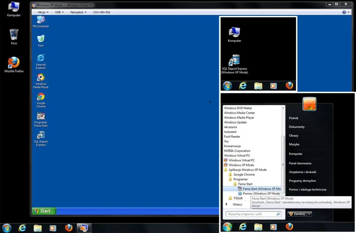Open the Narzędzia dropdown menu
Screen dimensions: 356x233
click(78, 12)
